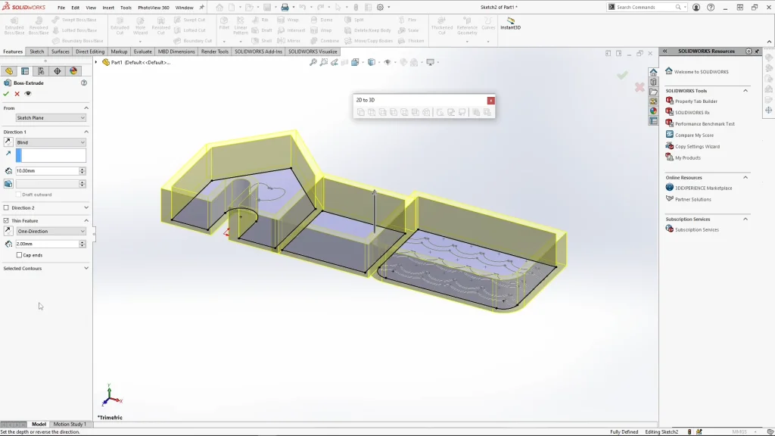This screenshot has height=436, width=775.
Task: Confirm Boss-Extrude with green checkmark
Action: (x=6, y=94)
